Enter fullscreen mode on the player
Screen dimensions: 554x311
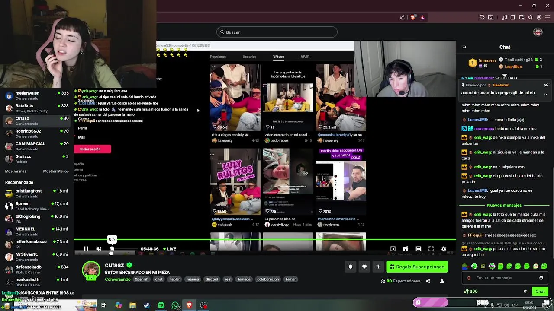click(431, 249)
